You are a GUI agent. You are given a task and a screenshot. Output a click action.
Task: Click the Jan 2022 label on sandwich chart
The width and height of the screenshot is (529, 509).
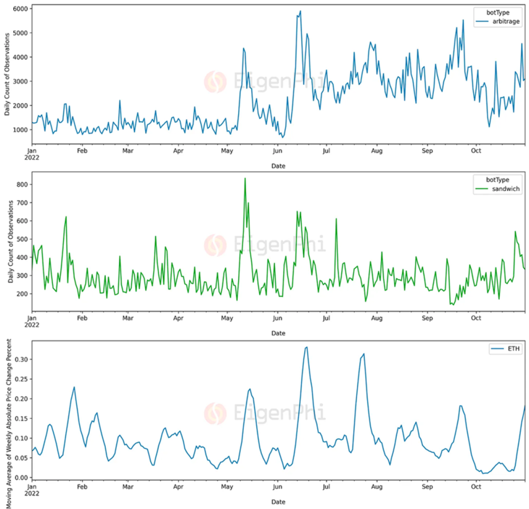(32, 321)
